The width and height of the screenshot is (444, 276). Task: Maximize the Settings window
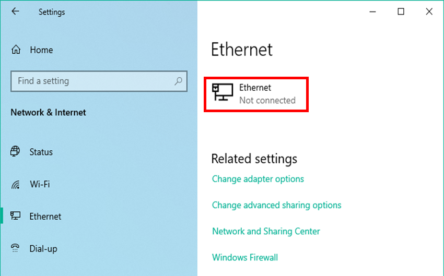[401, 11]
